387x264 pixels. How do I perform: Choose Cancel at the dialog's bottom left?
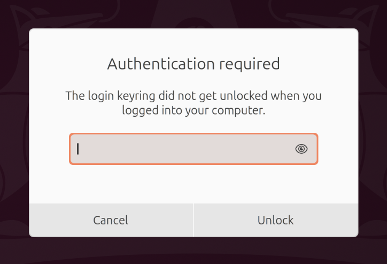coord(111,220)
